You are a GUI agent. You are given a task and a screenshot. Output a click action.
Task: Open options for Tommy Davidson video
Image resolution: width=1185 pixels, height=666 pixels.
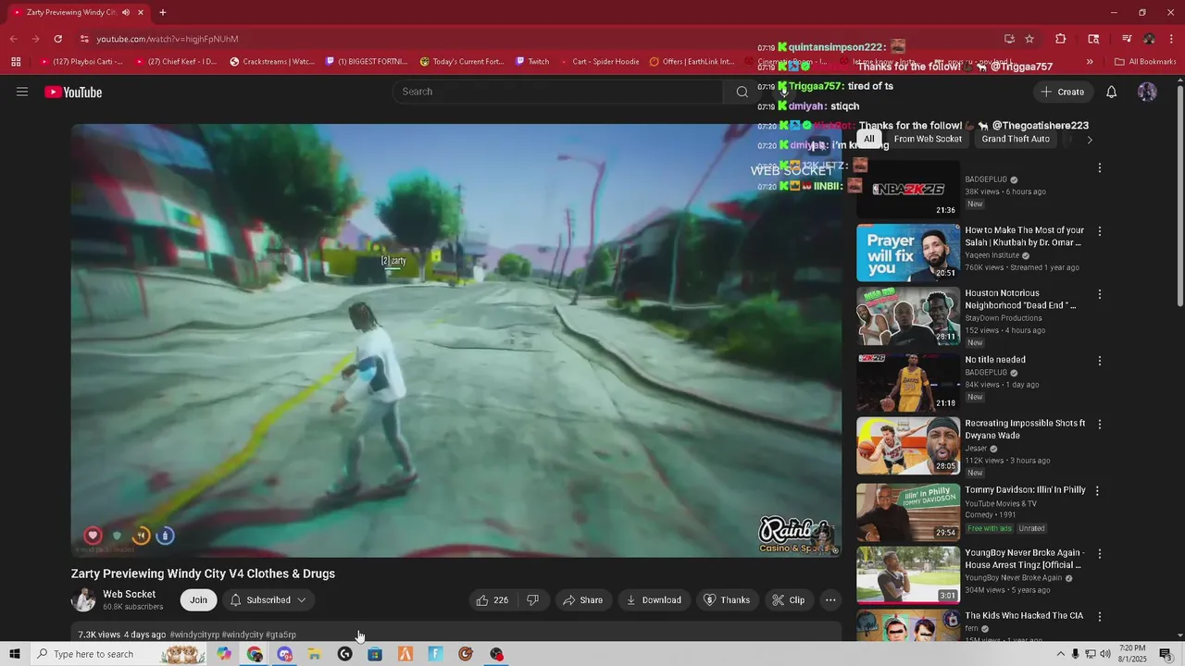[1098, 490]
